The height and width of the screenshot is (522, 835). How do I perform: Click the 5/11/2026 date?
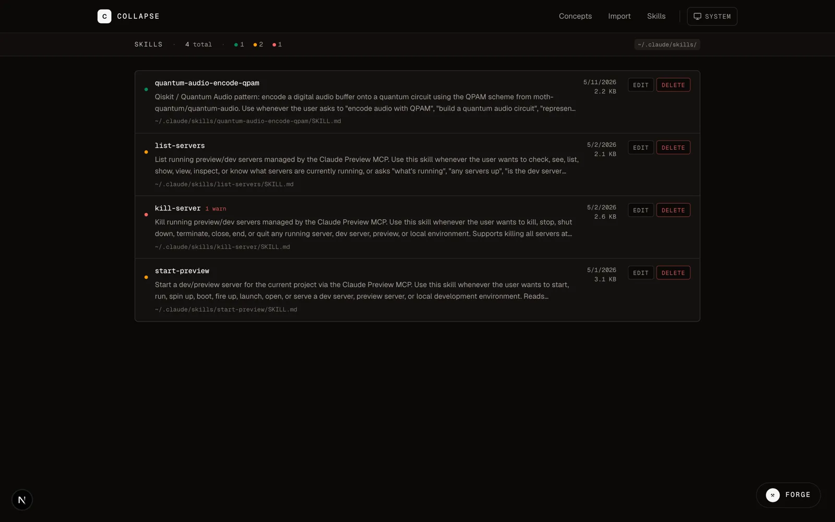(x=600, y=82)
